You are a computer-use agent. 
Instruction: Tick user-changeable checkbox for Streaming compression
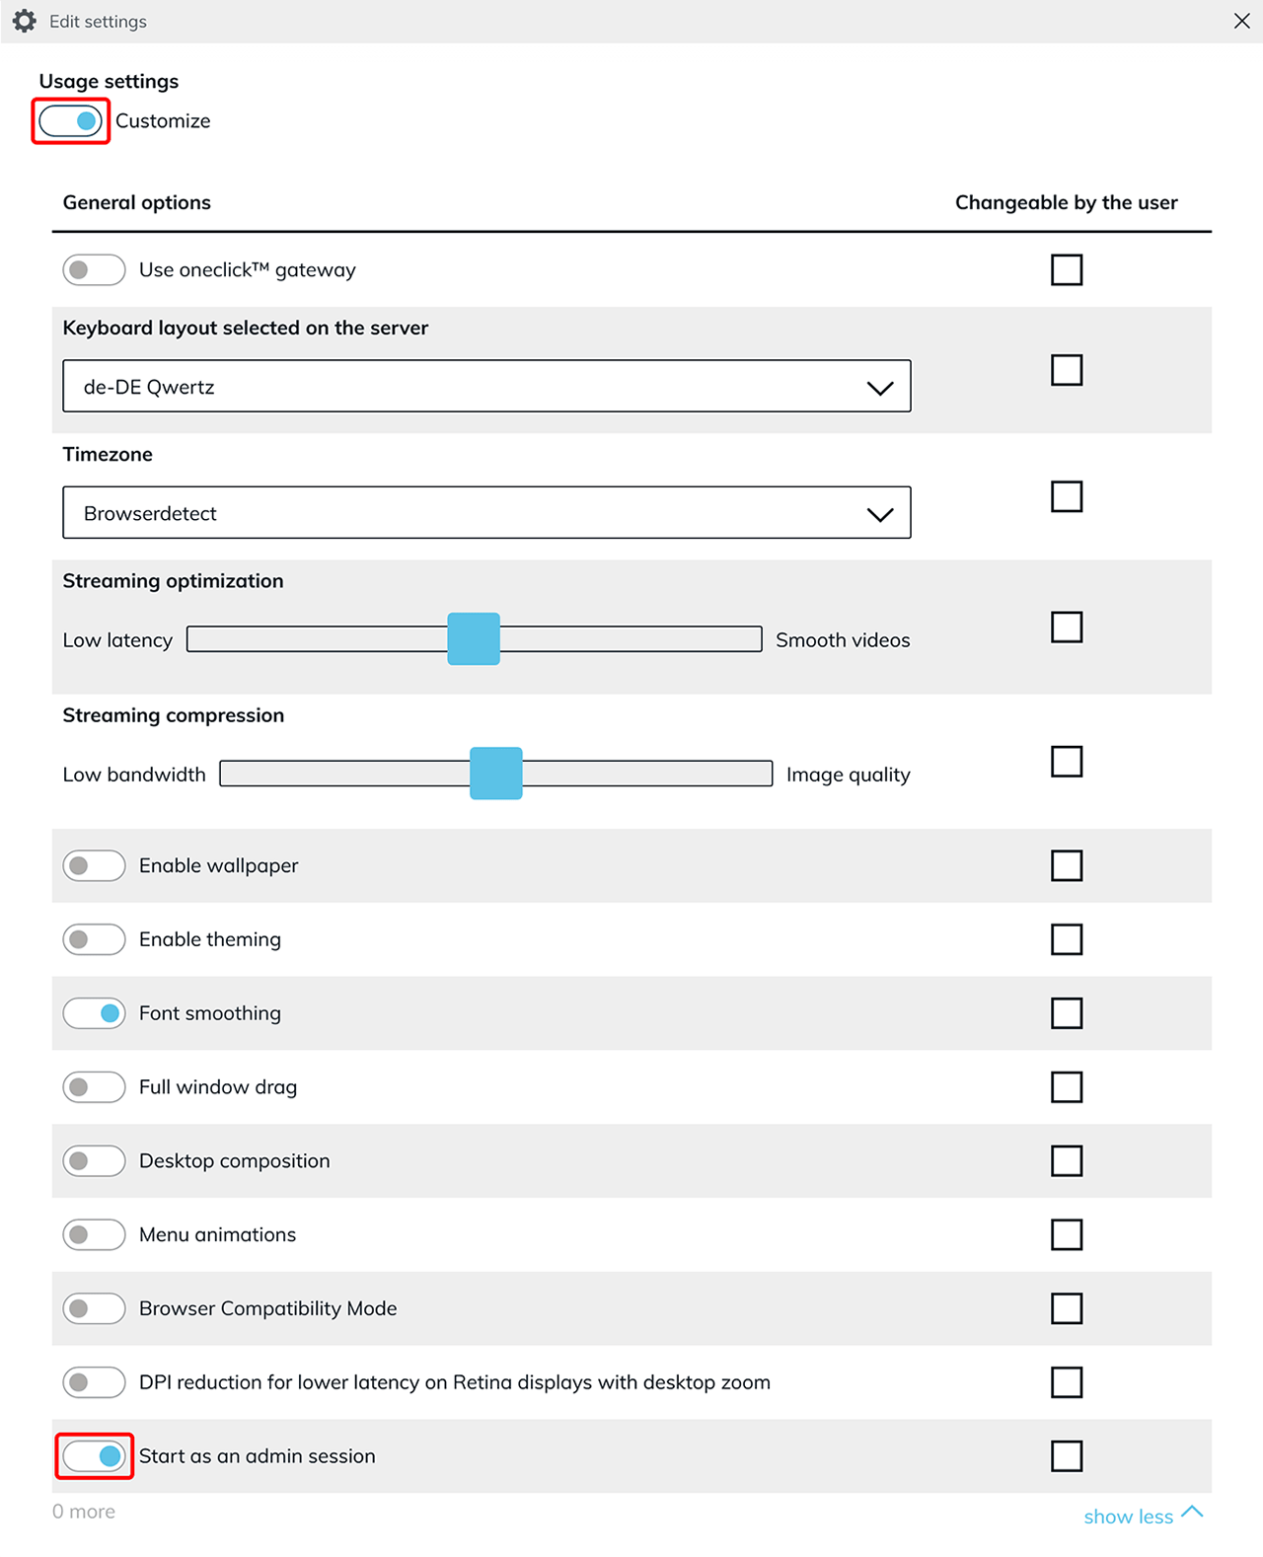[x=1067, y=762]
